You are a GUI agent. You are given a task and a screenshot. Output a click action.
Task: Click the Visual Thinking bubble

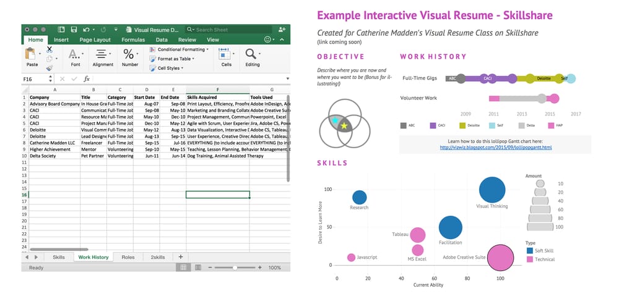point(492,190)
